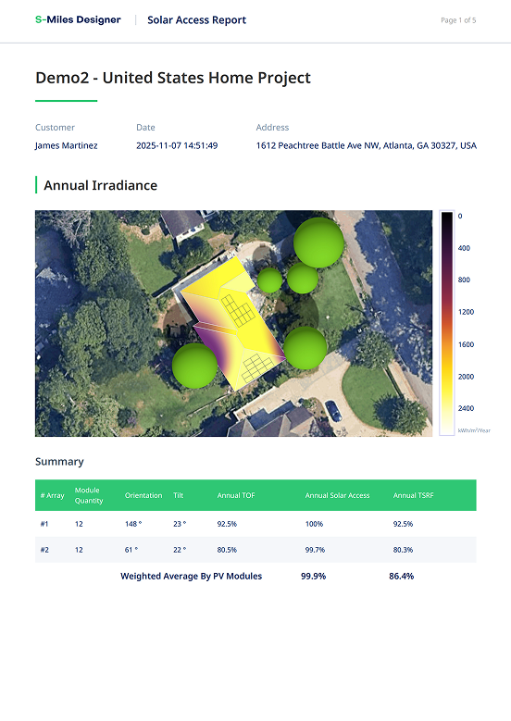Screen dimensions: 511x721
Task: Click the S-Miles Designer logo
Action: coord(78,19)
